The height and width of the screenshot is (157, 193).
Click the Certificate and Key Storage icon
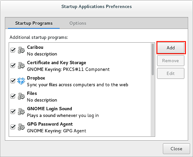(x=21, y=66)
